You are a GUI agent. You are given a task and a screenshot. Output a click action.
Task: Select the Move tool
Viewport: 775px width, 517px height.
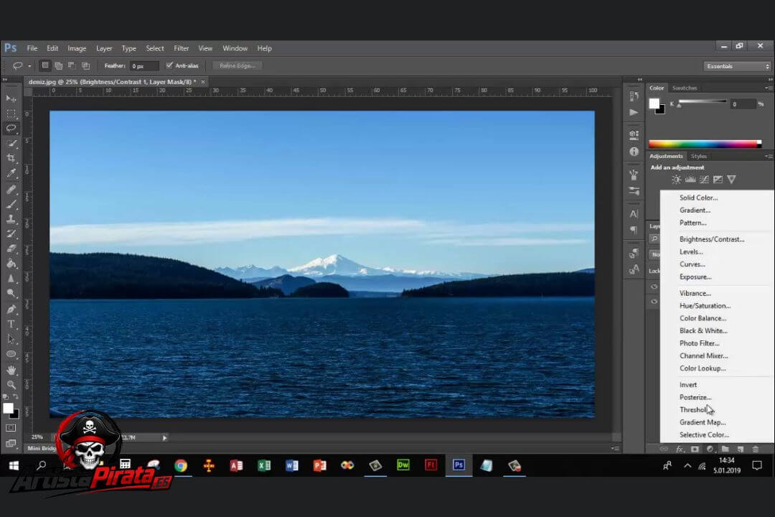click(11, 98)
